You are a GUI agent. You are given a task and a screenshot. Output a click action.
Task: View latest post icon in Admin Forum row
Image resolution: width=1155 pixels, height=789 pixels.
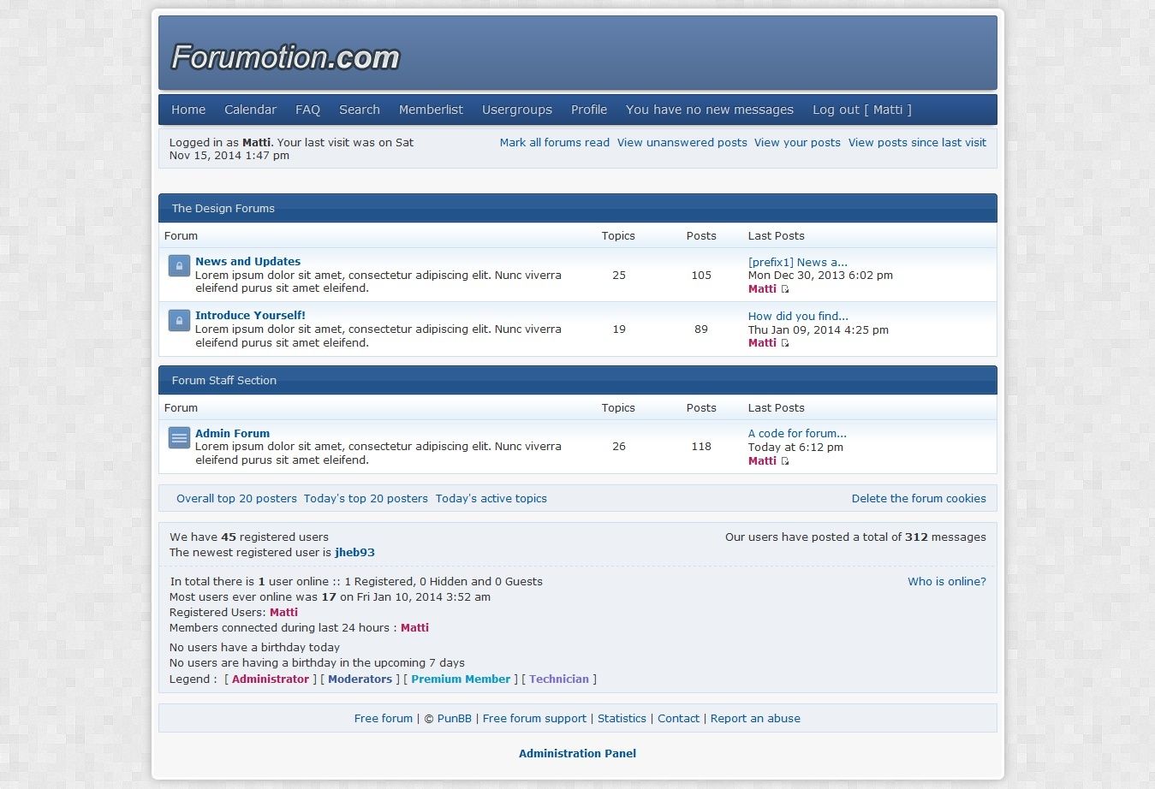click(785, 461)
